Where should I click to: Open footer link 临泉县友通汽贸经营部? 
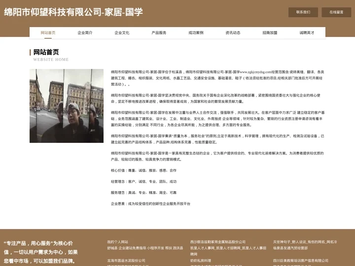point(290,248)
